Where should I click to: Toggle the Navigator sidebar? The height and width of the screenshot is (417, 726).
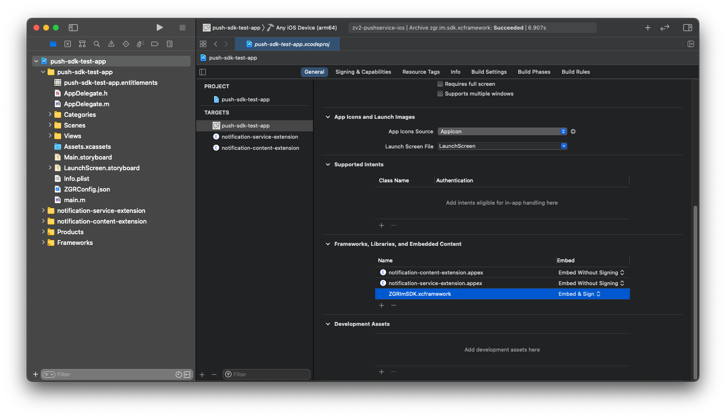coord(73,28)
